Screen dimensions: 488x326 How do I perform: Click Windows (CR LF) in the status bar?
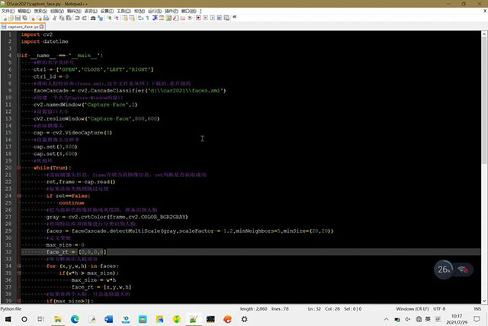(412, 309)
